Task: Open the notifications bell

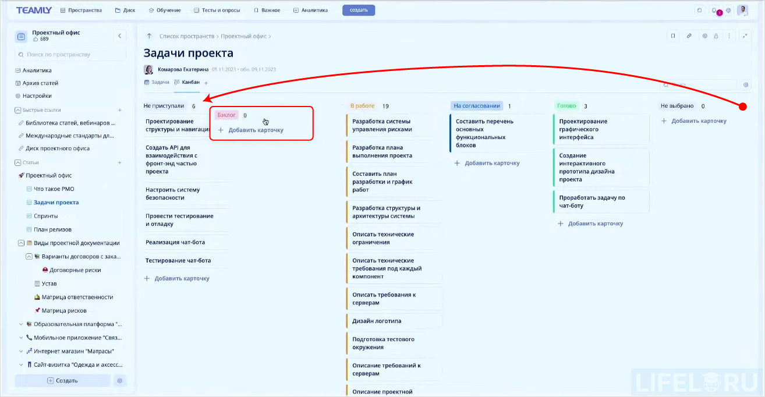Action: click(714, 10)
